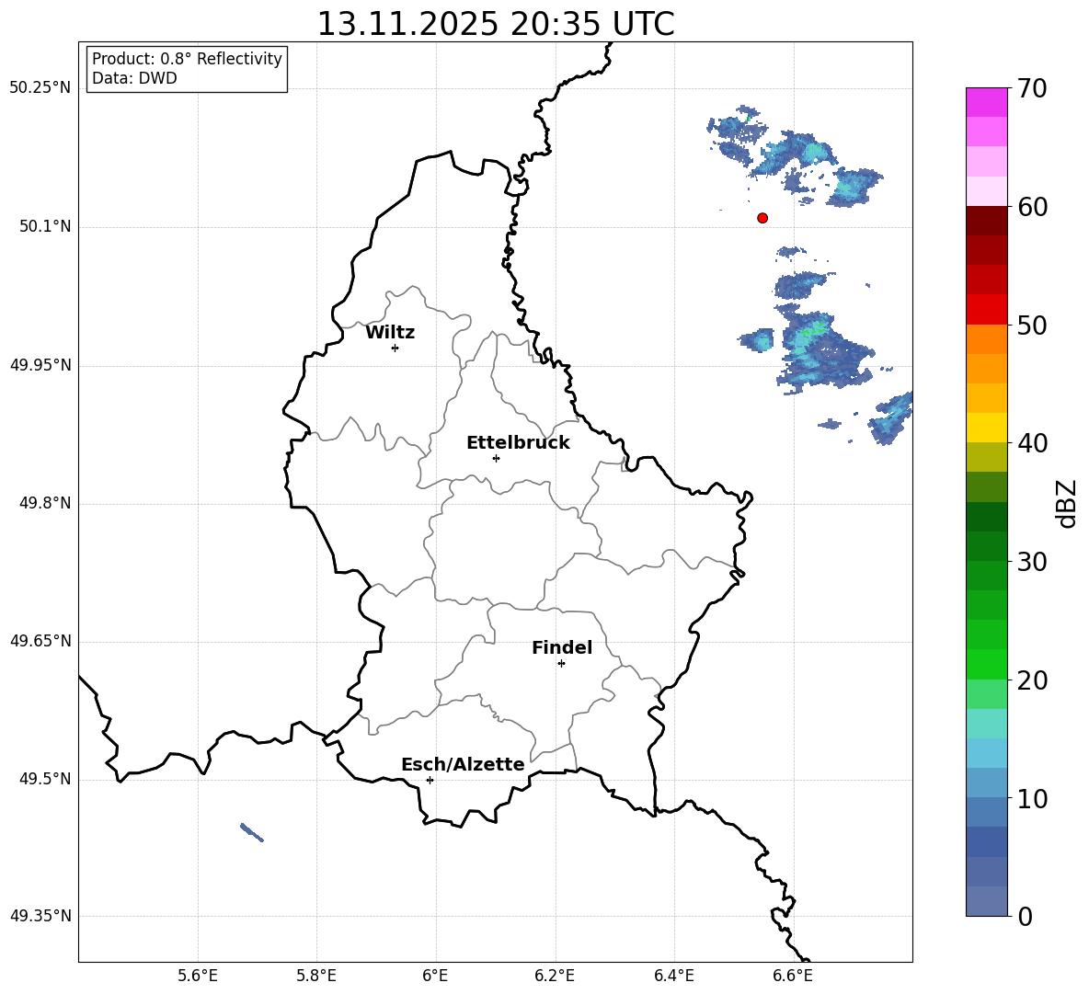1089x994 pixels.
Task: Click the 49.5°N latitude label
Action: (45, 779)
